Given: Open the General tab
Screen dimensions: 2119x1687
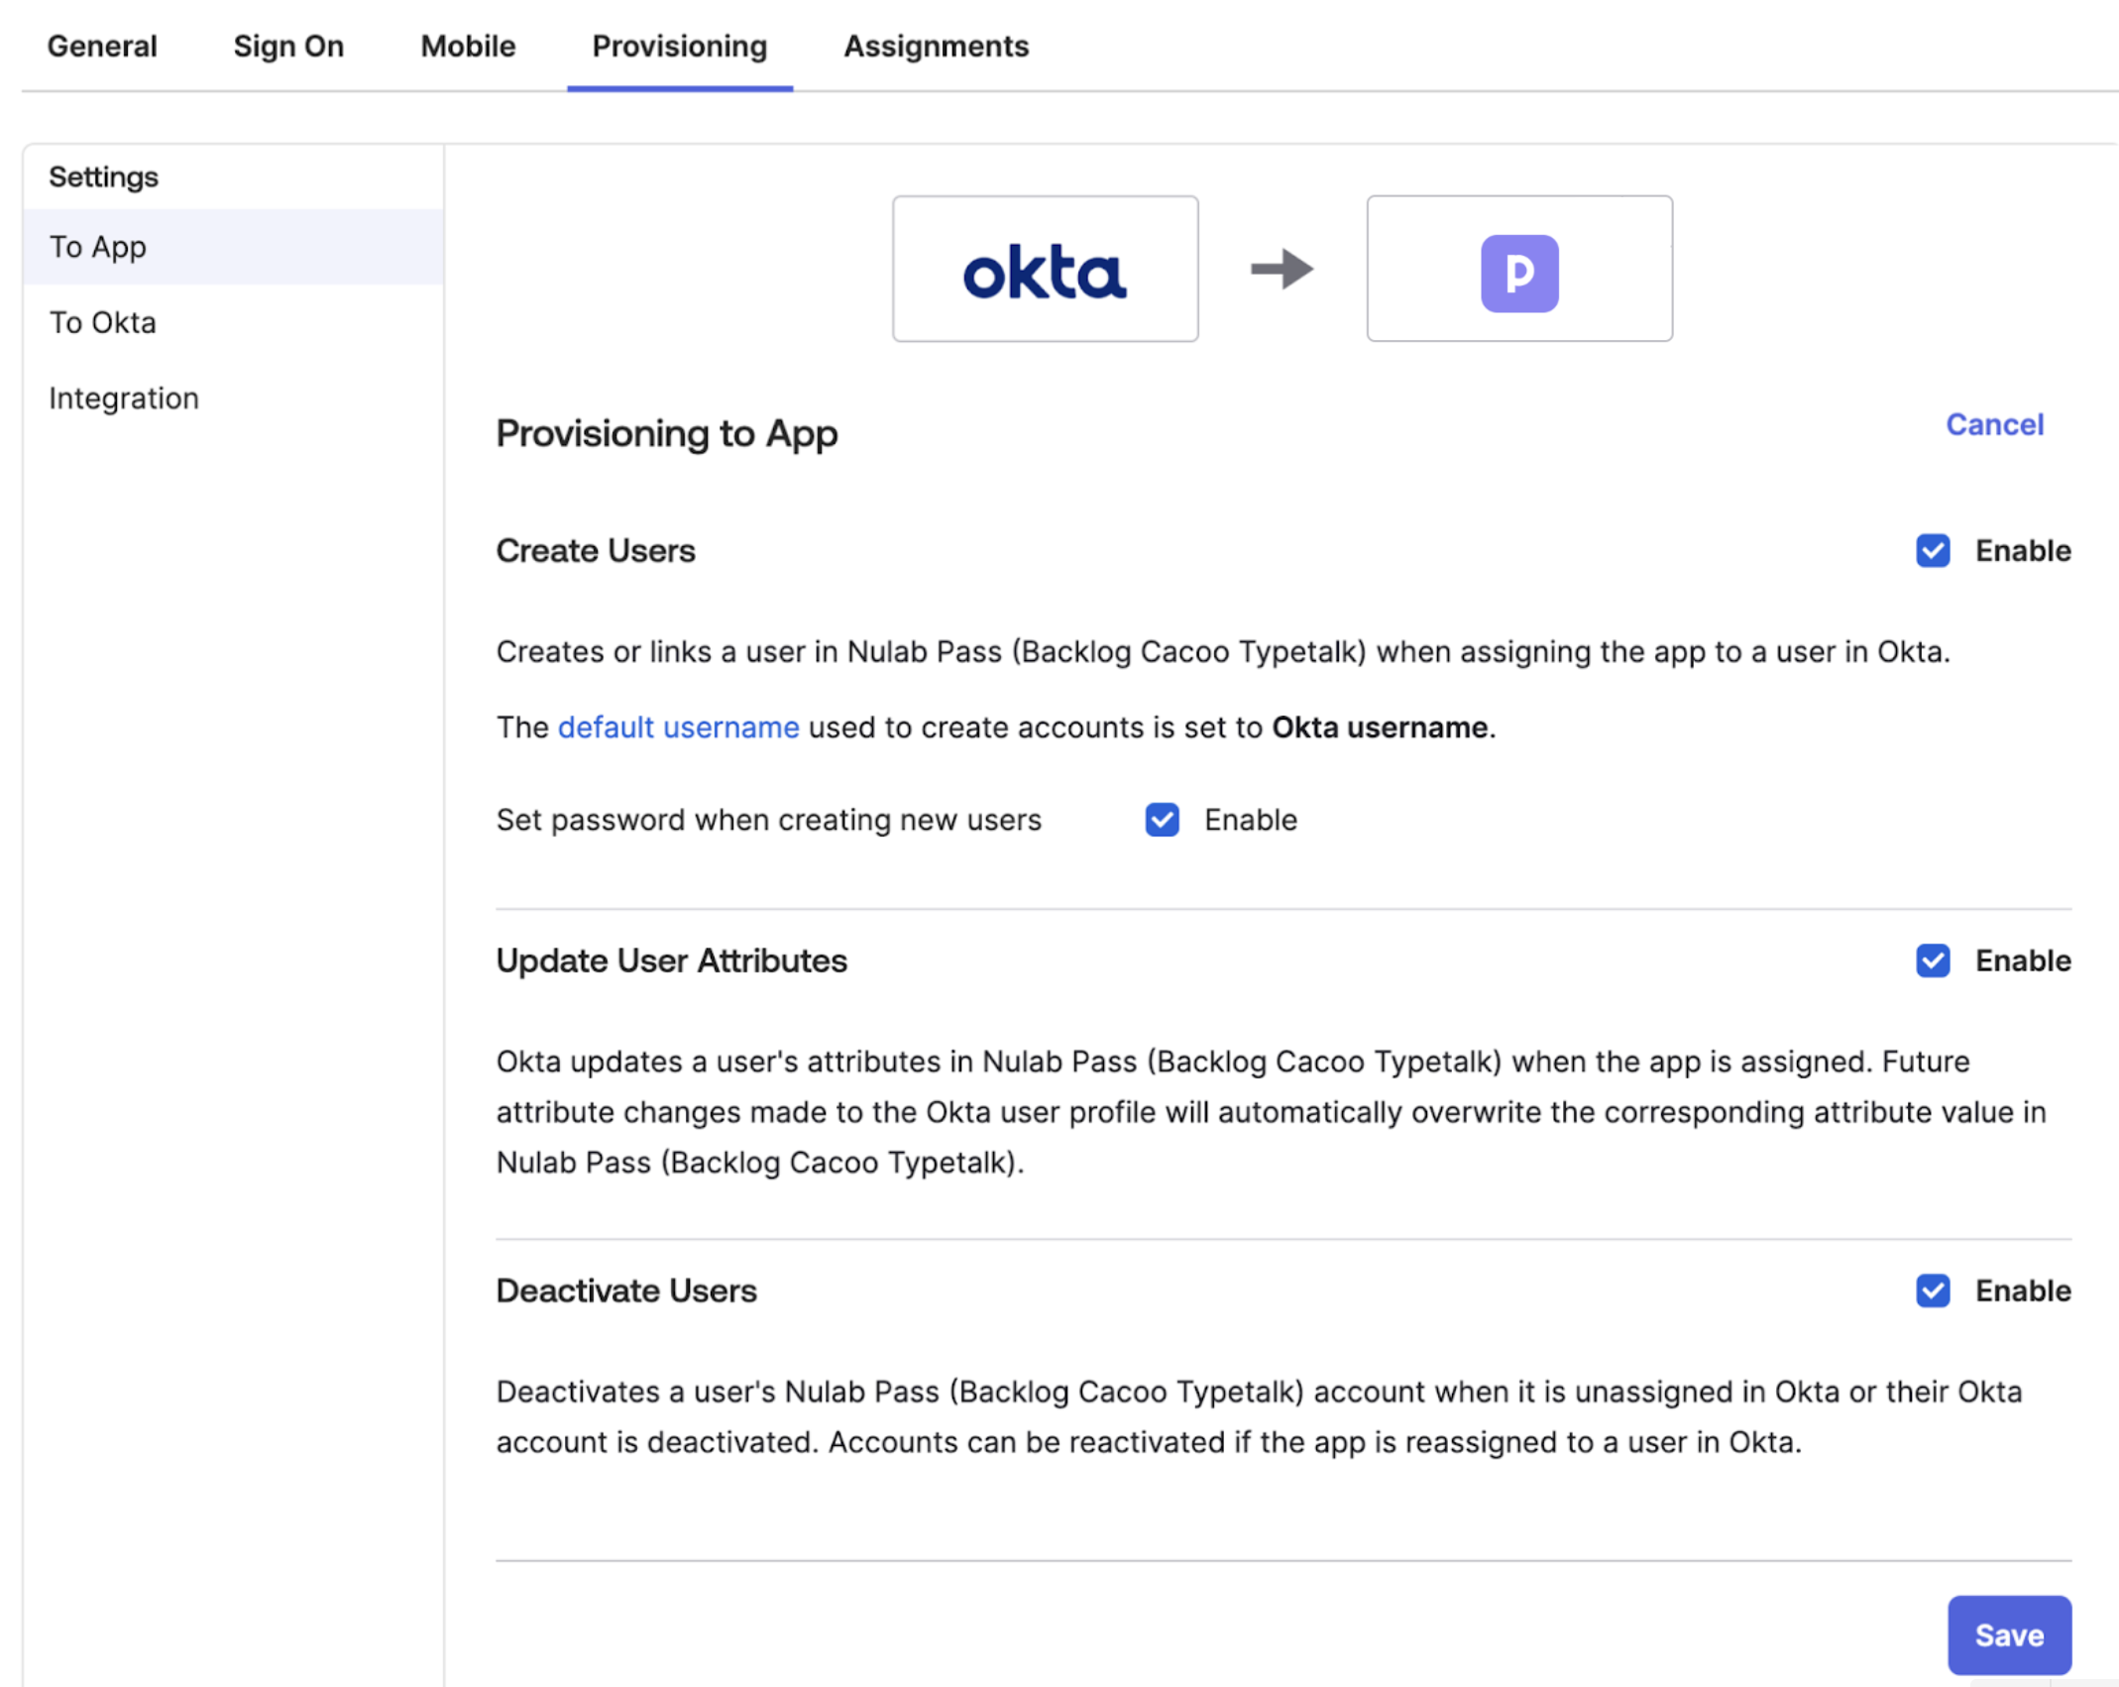Looking at the screenshot, I should tap(102, 47).
